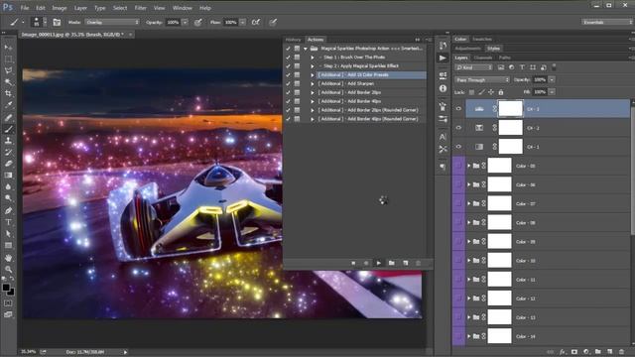Toggle Quick Mask mode icon
This screenshot has height=357, width=635.
(8, 303)
